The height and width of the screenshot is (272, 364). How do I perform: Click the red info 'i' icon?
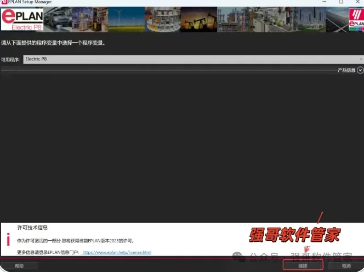point(8,239)
